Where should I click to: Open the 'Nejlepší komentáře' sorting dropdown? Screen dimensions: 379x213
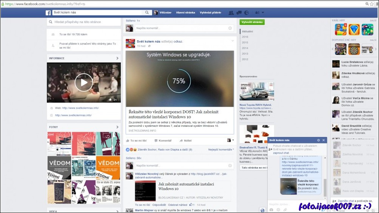[221, 149]
